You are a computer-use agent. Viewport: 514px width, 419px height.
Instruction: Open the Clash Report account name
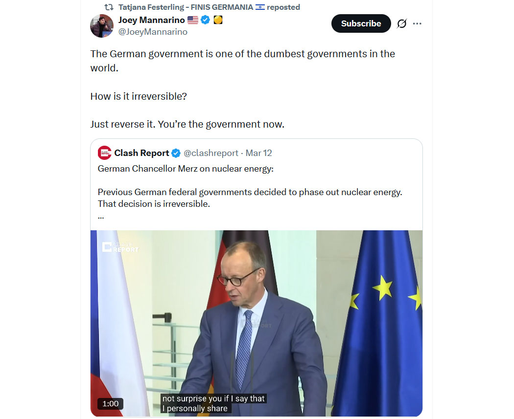[x=141, y=153]
